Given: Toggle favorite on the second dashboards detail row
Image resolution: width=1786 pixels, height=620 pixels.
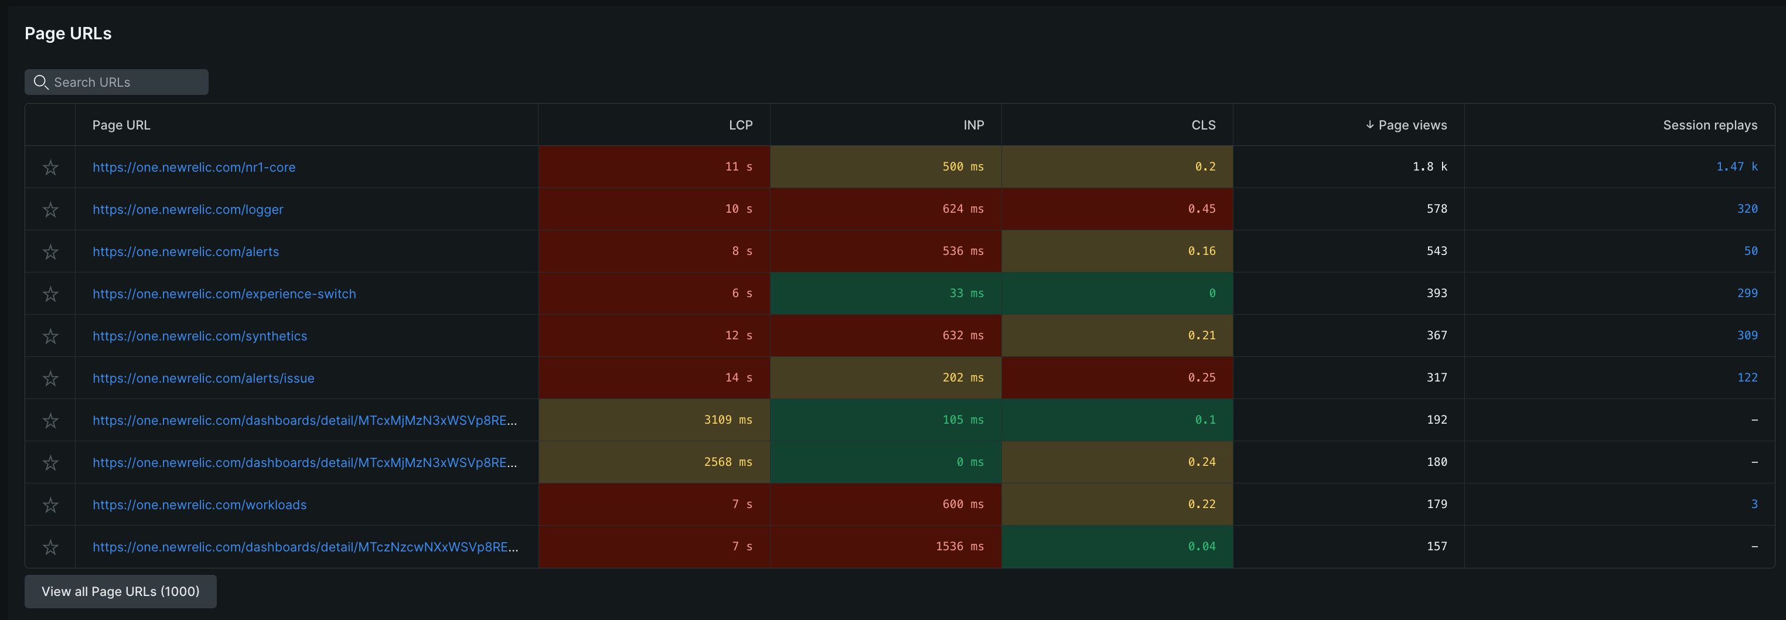Looking at the screenshot, I should [50, 462].
